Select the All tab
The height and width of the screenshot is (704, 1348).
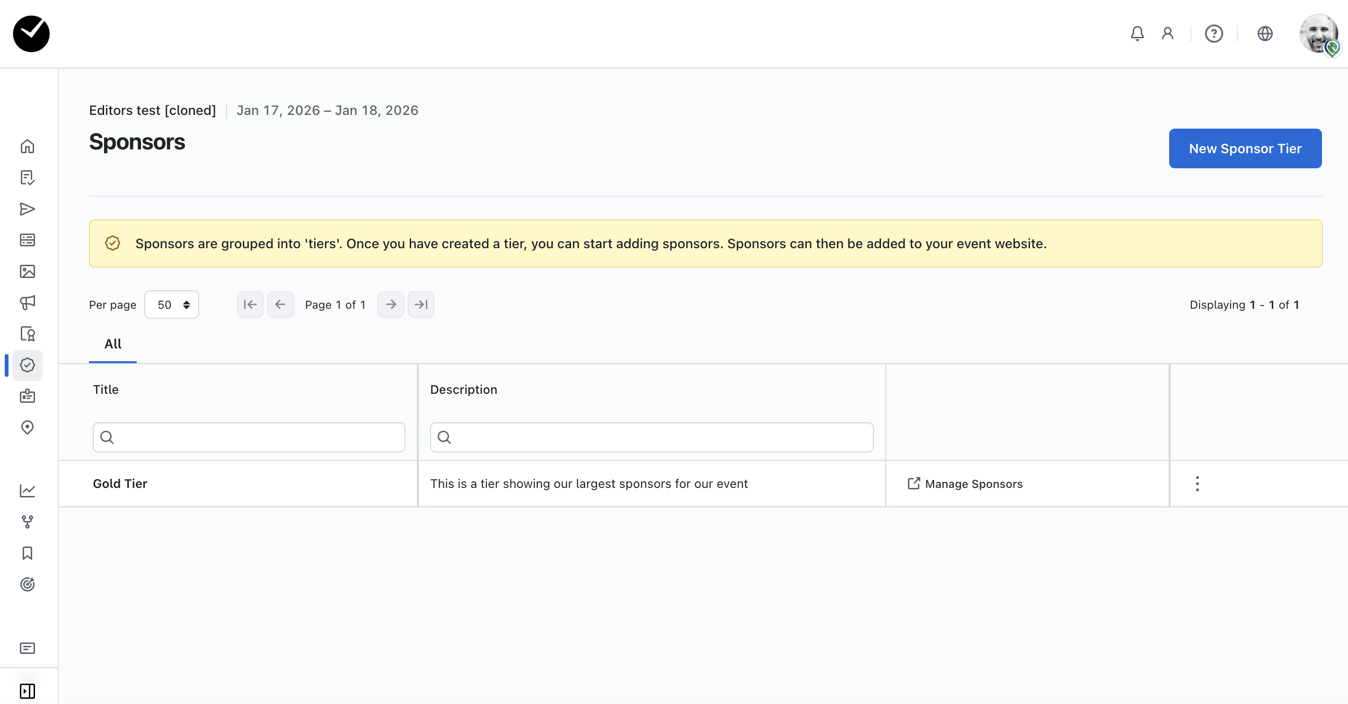[x=113, y=344]
